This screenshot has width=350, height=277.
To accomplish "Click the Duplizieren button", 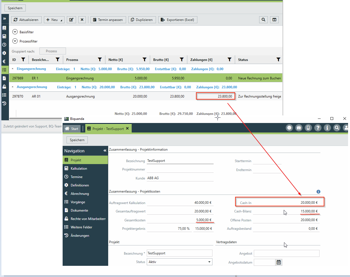I will click(142, 20).
